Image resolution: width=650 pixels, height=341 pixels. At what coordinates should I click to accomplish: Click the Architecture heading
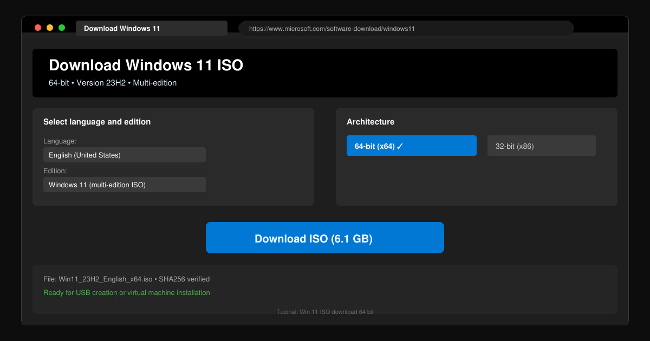coord(370,122)
